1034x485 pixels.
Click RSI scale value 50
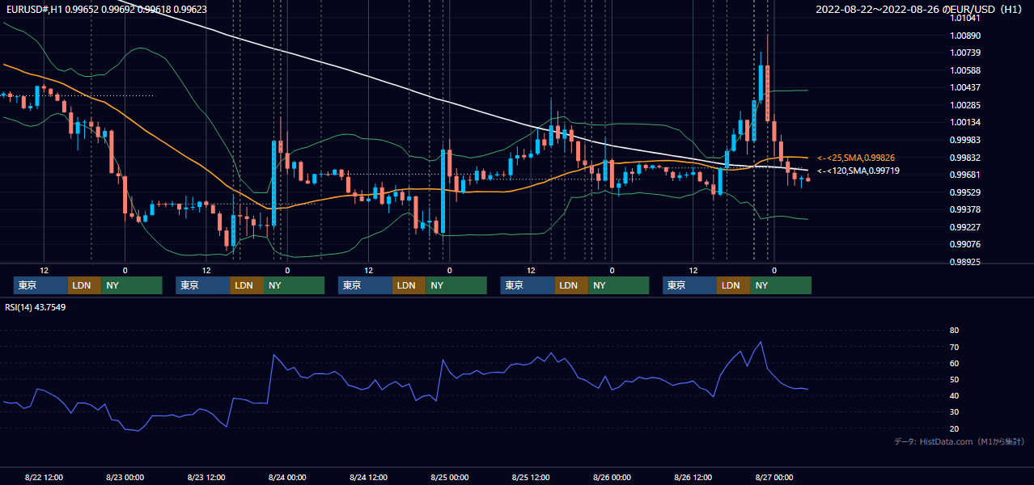954,379
